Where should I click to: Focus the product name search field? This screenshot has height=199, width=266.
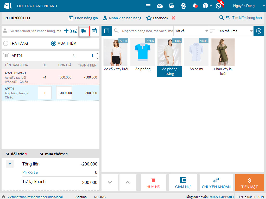147,31
